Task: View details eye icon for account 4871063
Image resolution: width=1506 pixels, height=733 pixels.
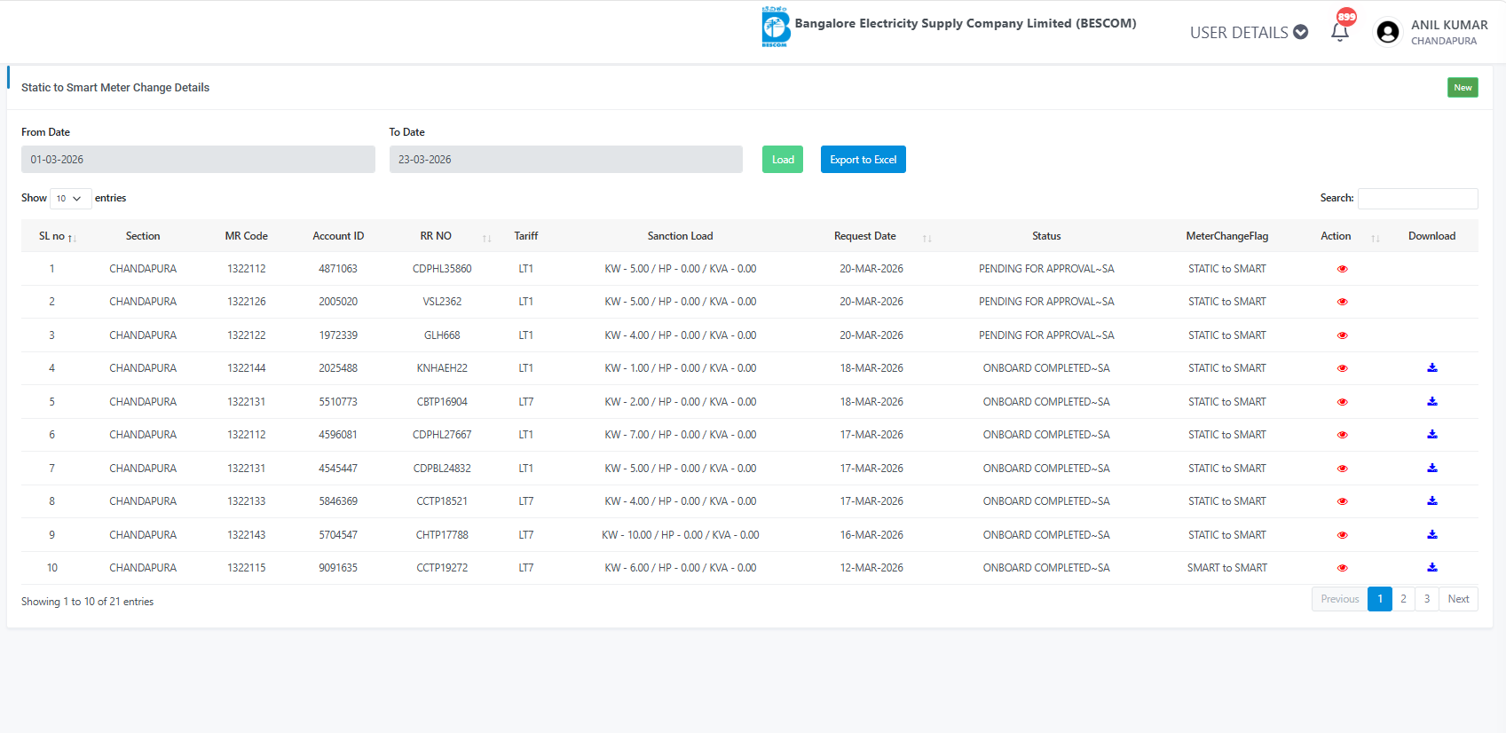Action: pyautogui.click(x=1342, y=269)
